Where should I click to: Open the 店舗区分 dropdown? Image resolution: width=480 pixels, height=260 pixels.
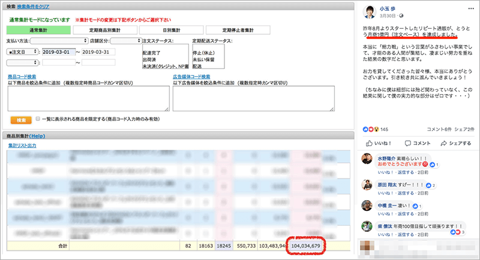pos(125,41)
